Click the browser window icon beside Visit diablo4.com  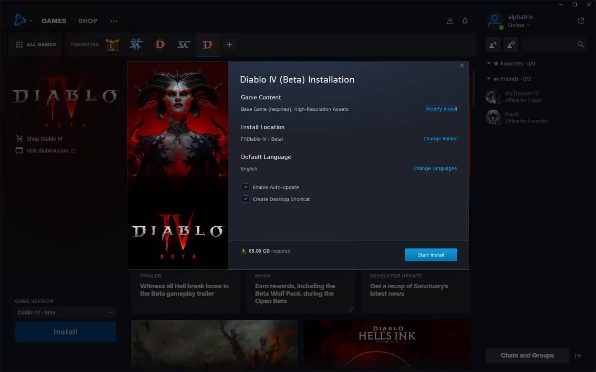click(x=19, y=150)
